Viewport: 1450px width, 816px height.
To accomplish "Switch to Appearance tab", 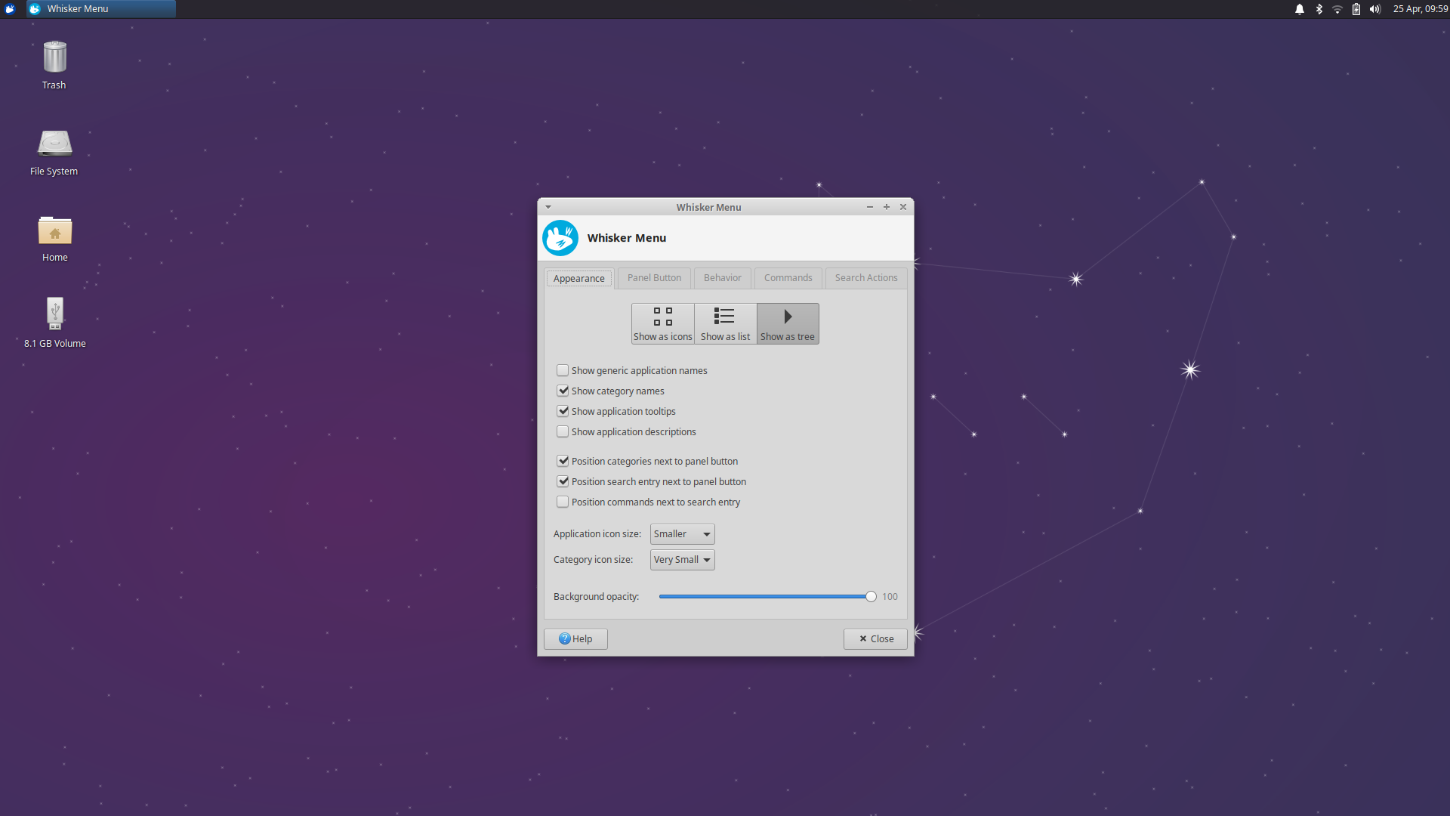I will pos(578,278).
